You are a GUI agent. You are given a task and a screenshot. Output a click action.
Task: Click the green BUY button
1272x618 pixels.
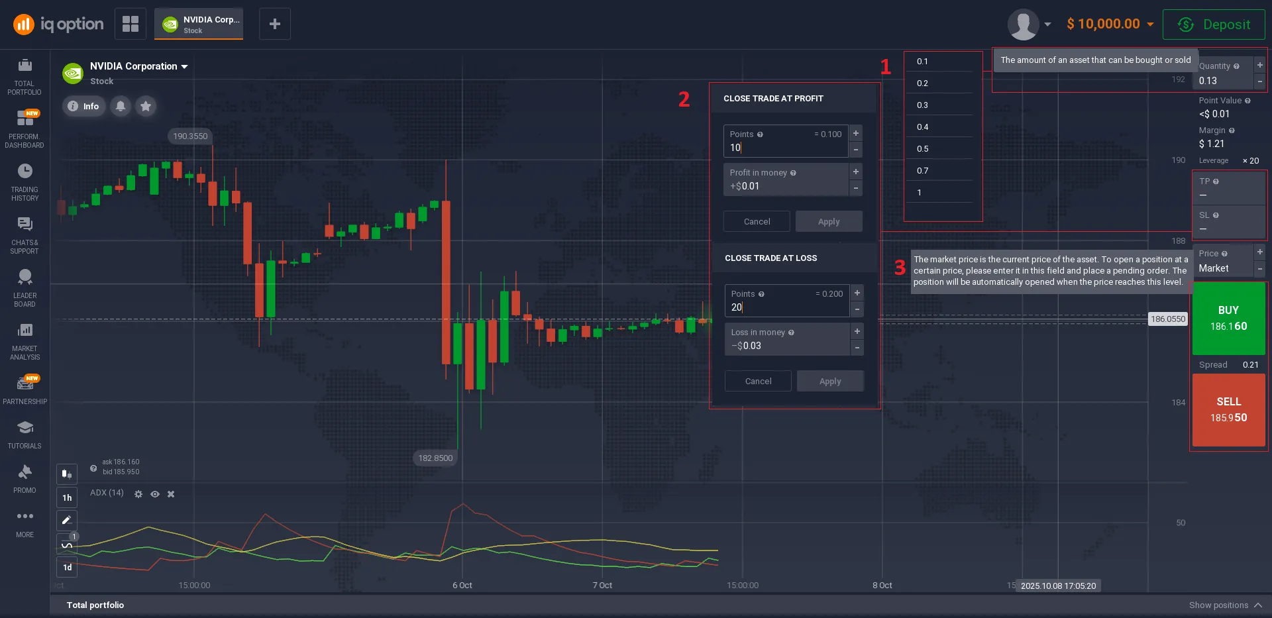[x=1228, y=319]
